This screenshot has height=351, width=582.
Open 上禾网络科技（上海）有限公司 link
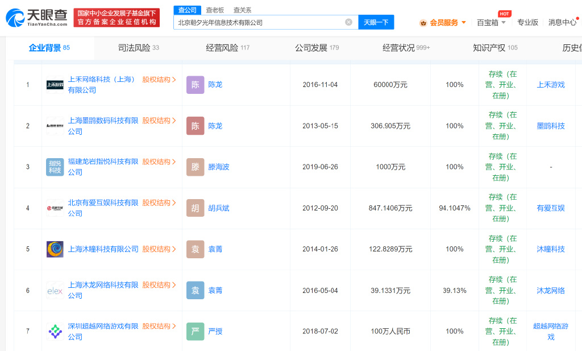pyautogui.click(x=101, y=85)
